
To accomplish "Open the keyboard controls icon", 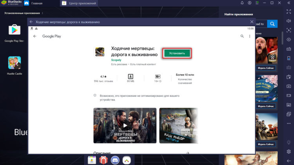I will 289,49.
